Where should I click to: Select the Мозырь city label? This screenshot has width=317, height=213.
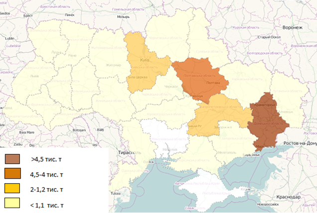click(x=123, y=16)
